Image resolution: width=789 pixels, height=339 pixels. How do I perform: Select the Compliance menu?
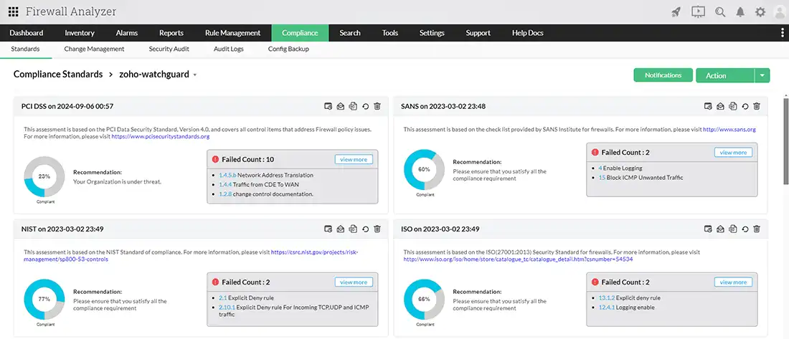(x=300, y=33)
